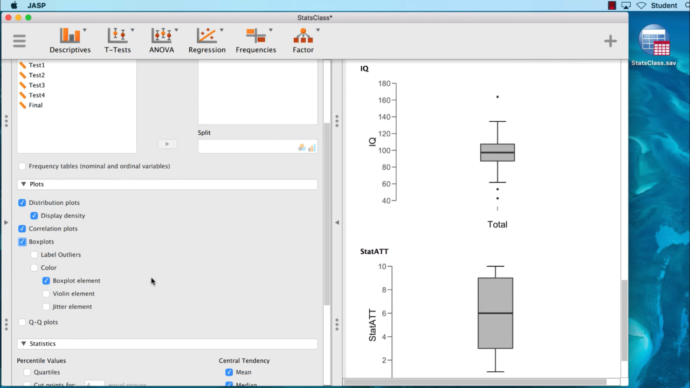Click the arrow button to assign variable
Image resolution: width=690 pixels, height=388 pixels.
[167, 144]
